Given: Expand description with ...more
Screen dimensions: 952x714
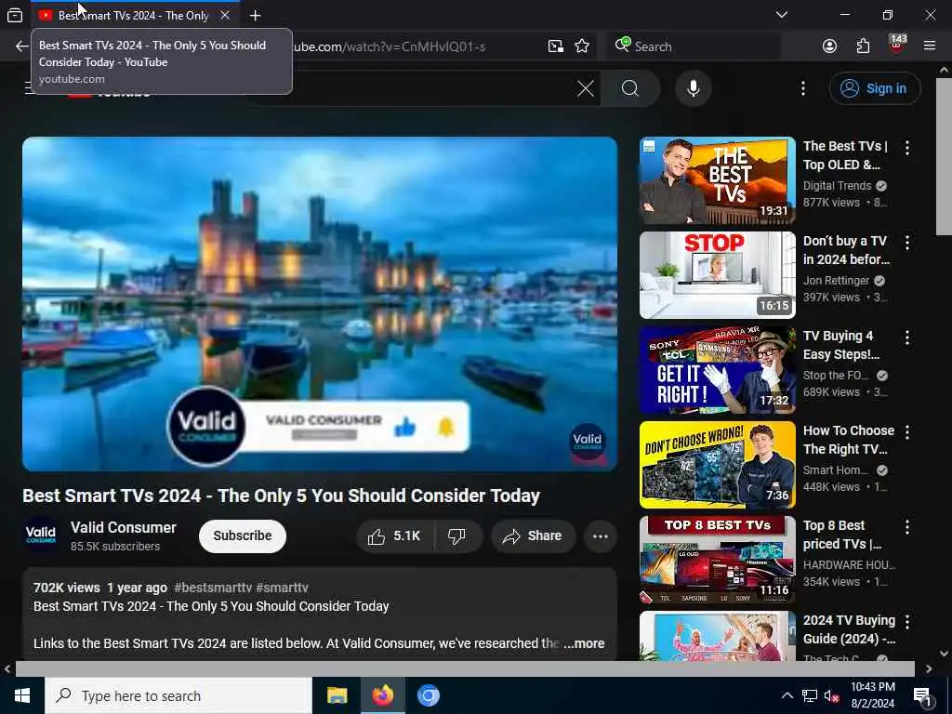Looking at the screenshot, I should [x=584, y=643].
